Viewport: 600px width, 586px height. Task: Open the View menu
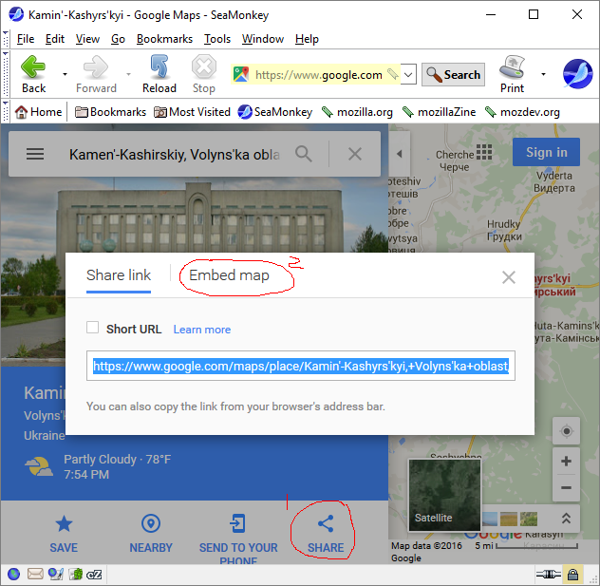[87, 39]
